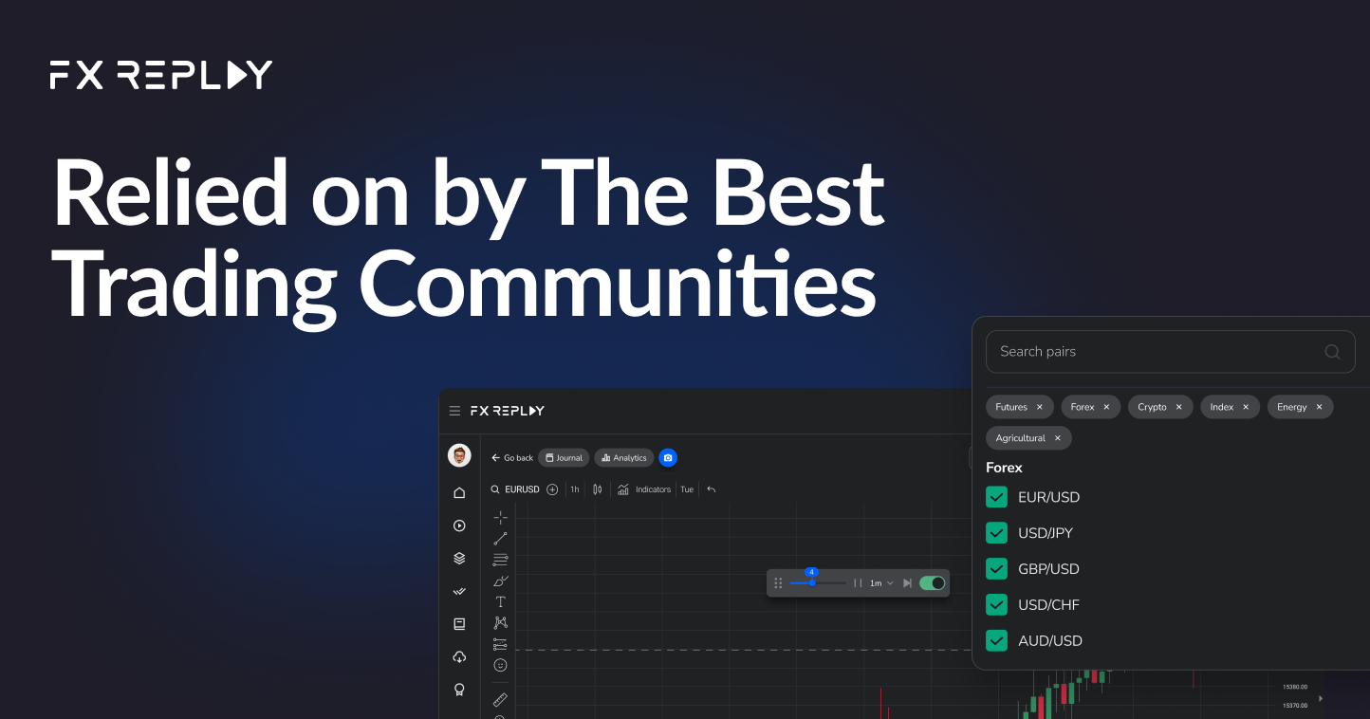Image resolution: width=1370 pixels, height=719 pixels.
Task: Expand the hamburger menu next to FX Replay logo
Action: (454, 410)
